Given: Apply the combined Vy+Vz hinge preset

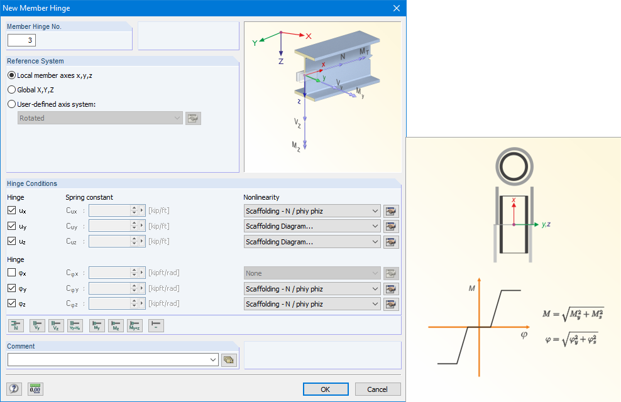Looking at the screenshot, I should click(74, 325).
